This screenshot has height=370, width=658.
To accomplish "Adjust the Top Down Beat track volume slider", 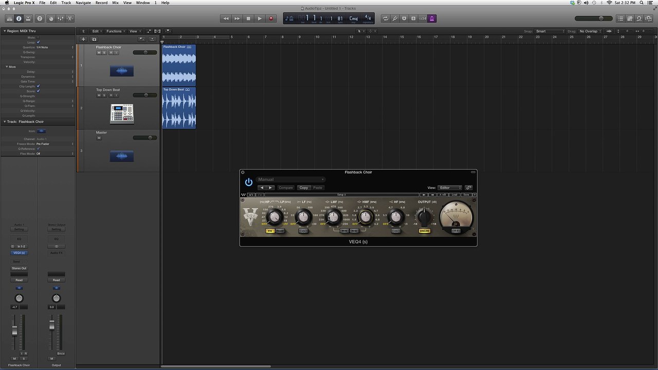I will 145,95.
